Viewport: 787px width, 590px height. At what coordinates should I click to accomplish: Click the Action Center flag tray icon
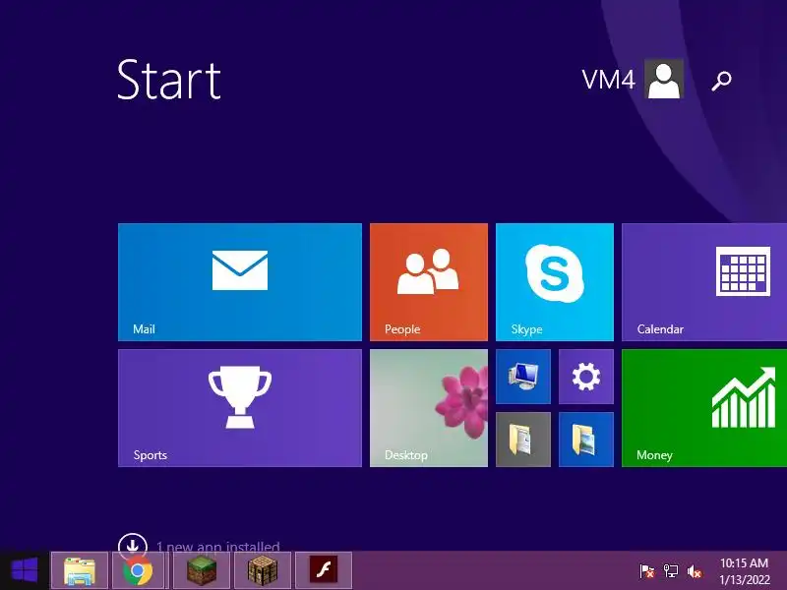click(647, 571)
